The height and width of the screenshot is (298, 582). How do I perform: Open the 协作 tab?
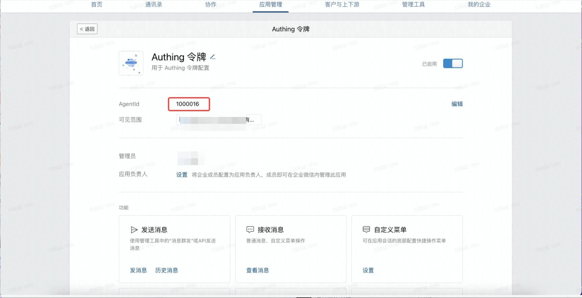tap(211, 5)
